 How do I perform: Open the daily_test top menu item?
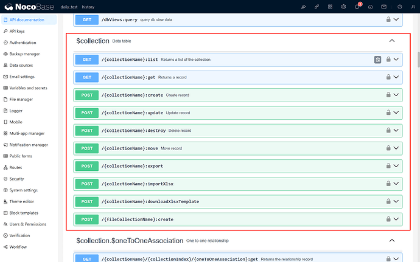point(69,7)
